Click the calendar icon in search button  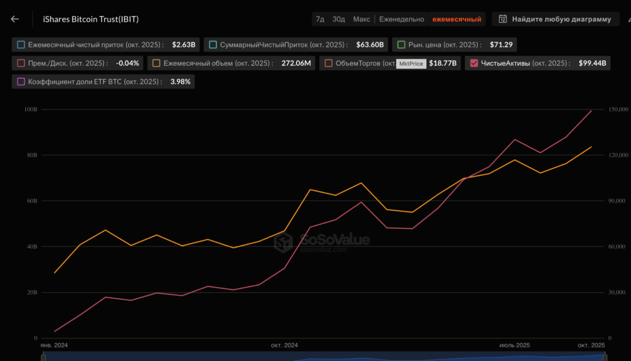tap(503, 19)
